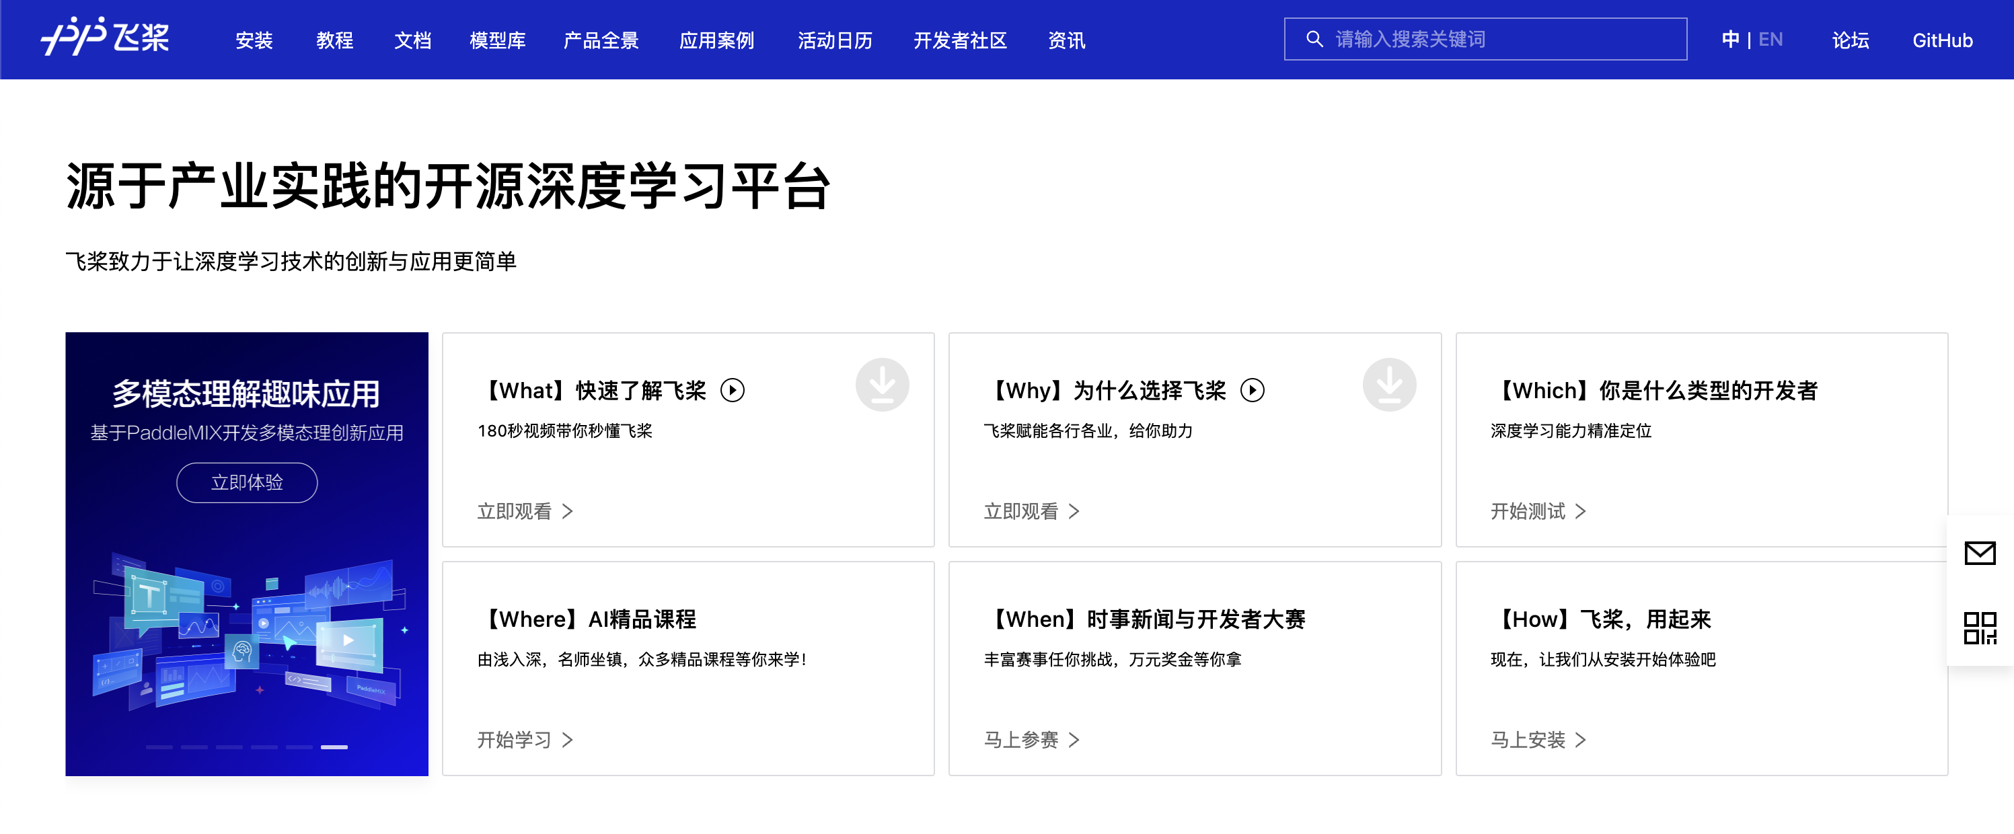Click 立即体验 button on banner
The height and width of the screenshot is (834, 2014).
pyautogui.click(x=246, y=482)
